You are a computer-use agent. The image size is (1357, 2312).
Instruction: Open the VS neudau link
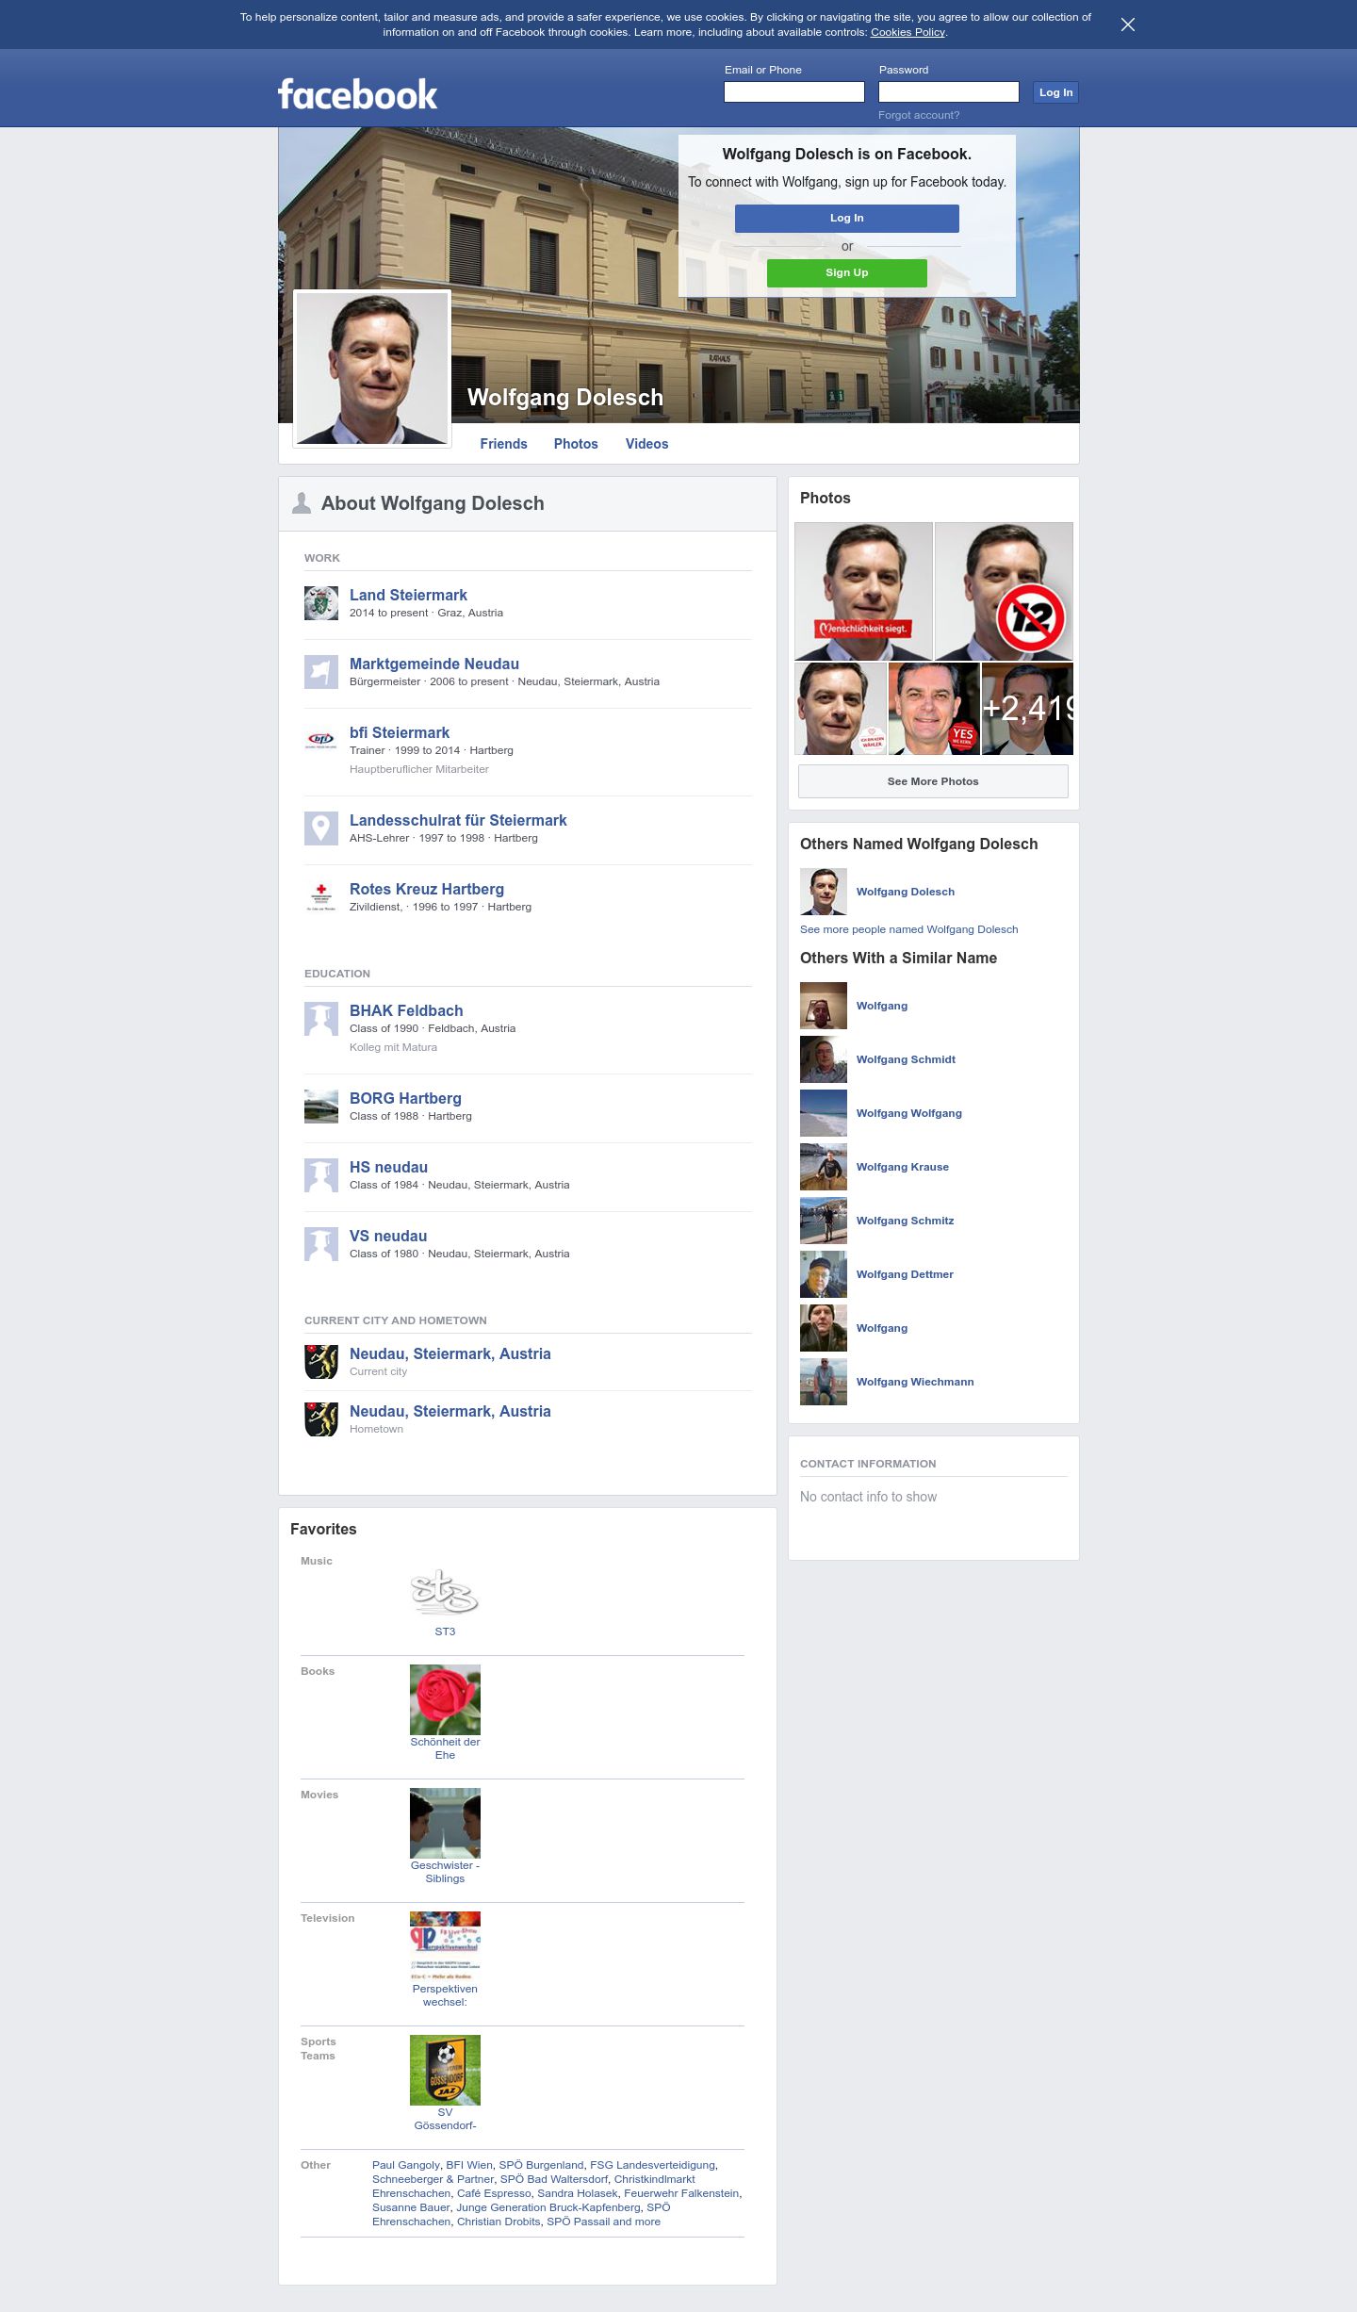point(388,1236)
